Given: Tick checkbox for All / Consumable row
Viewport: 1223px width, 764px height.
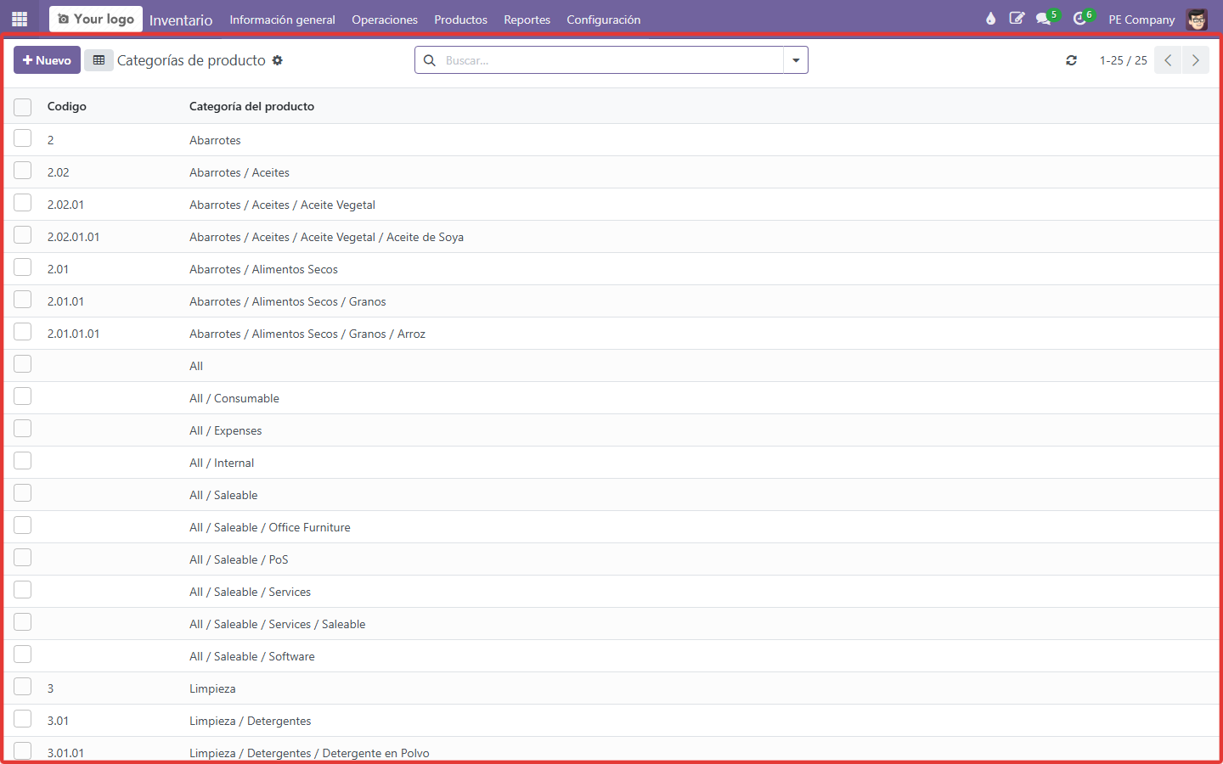Looking at the screenshot, I should tap(23, 396).
